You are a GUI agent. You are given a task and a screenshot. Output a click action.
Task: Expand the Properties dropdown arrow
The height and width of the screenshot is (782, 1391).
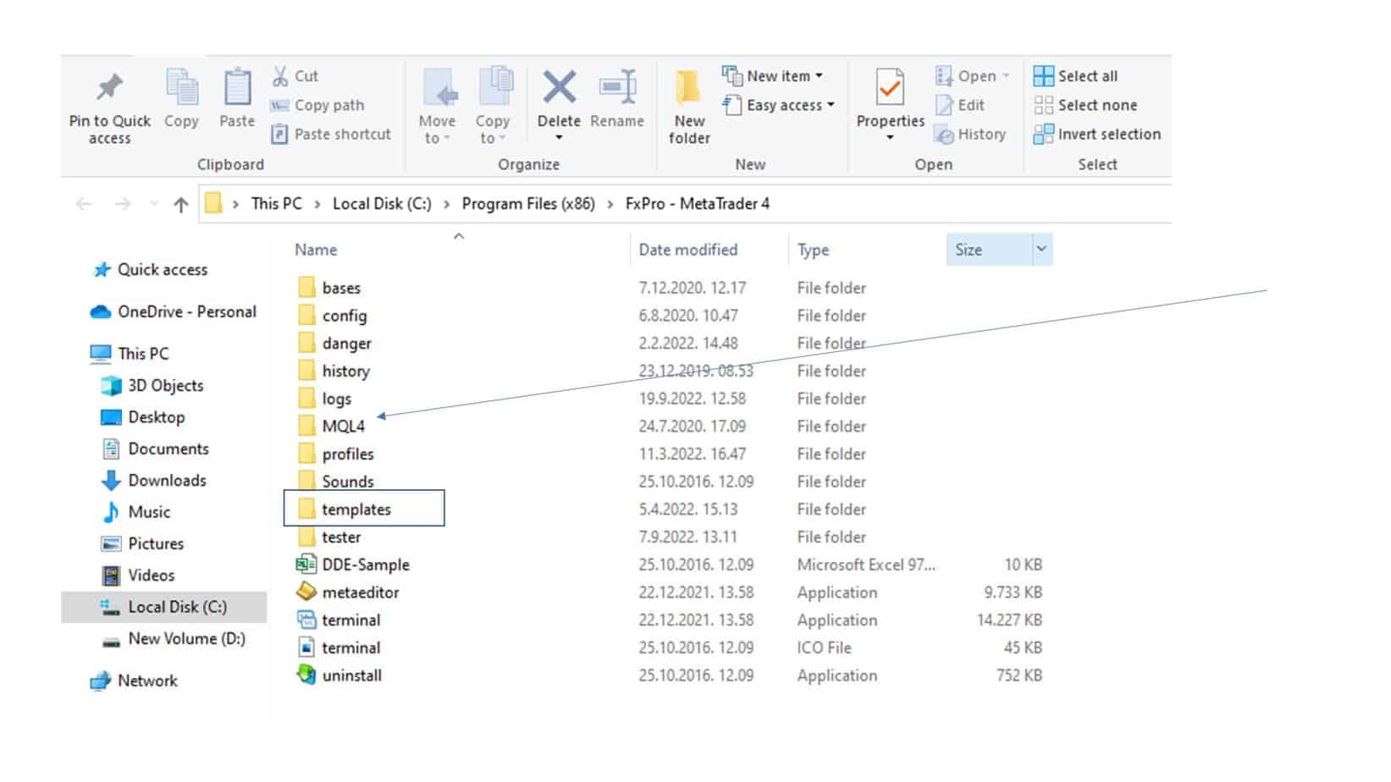890,137
